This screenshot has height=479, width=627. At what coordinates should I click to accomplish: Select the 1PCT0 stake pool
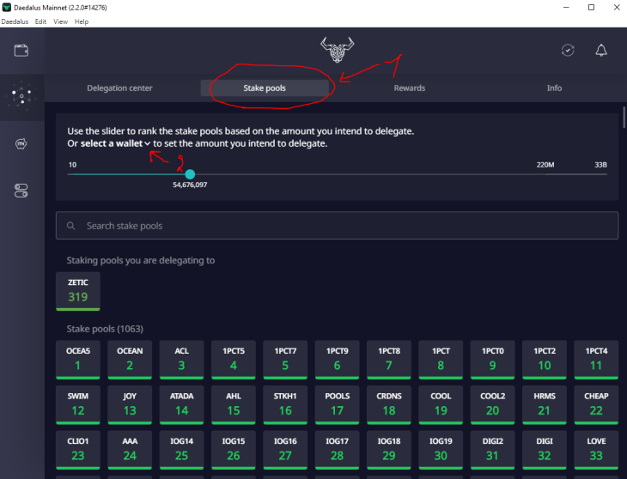(493, 360)
